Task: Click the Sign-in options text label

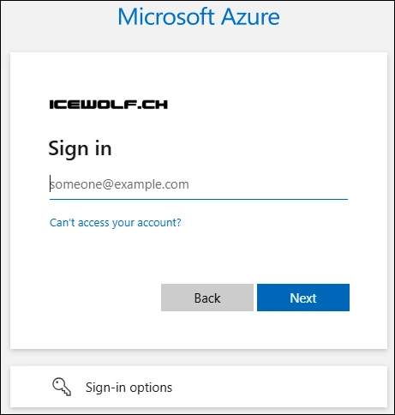Action: click(129, 388)
